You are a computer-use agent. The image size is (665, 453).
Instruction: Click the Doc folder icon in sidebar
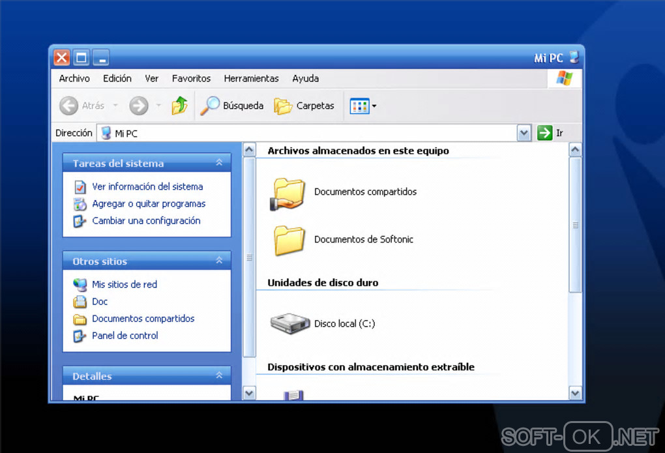pyautogui.click(x=80, y=302)
